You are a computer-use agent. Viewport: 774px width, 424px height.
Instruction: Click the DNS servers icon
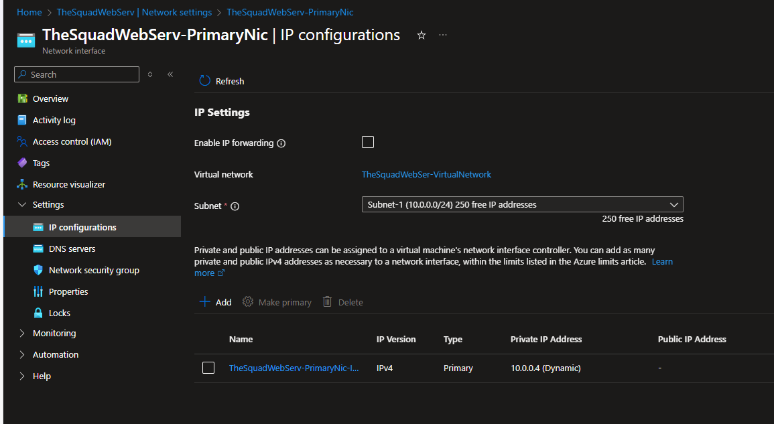tap(38, 249)
